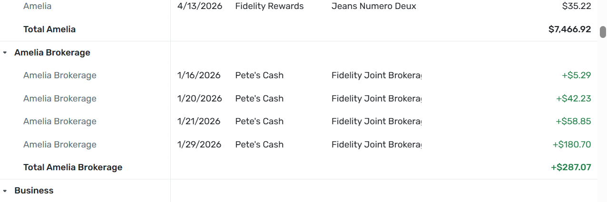Click the Amelia row dated 4/13/2026
The image size is (607, 202).
point(199,6)
